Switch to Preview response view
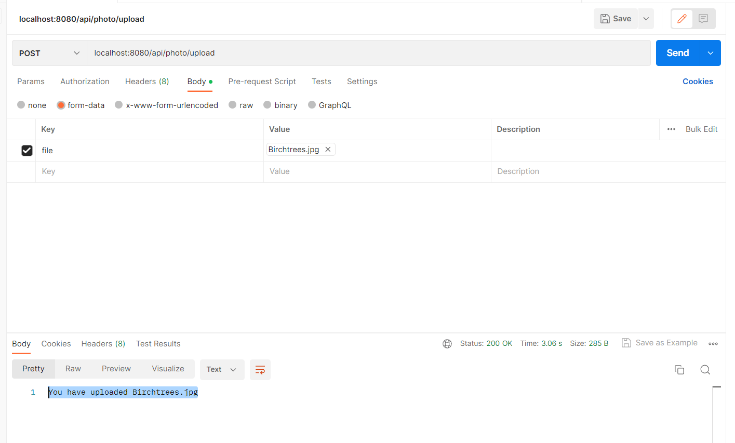The width and height of the screenshot is (735, 443). click(x=116, y=369)
